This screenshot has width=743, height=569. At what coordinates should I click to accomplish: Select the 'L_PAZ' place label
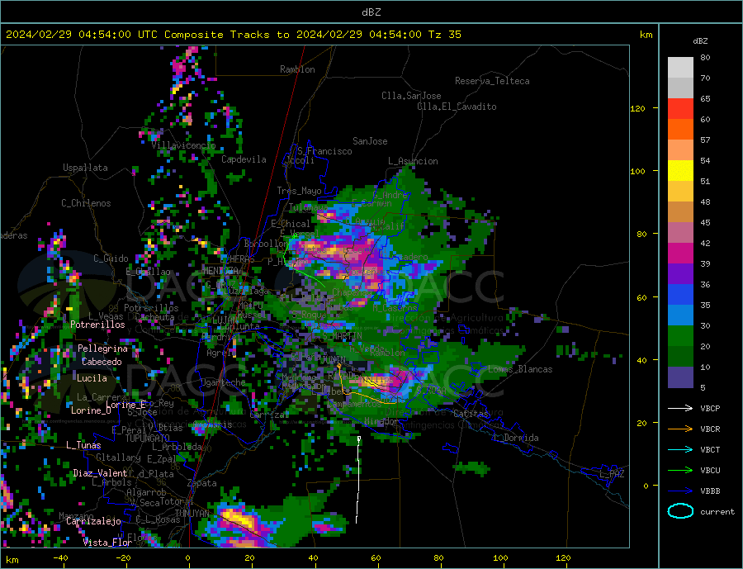point(612,474)
